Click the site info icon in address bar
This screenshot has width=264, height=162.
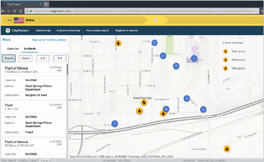27,11
